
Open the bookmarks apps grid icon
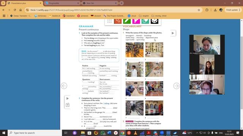point(4,16)
